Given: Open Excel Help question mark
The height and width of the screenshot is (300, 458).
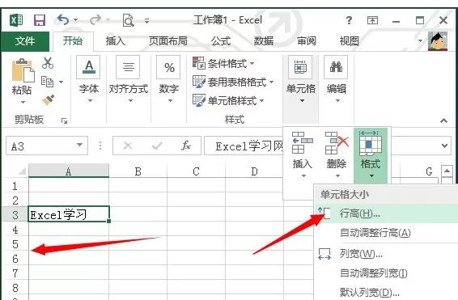Looking at the screenshot, I should coord(349,20).
